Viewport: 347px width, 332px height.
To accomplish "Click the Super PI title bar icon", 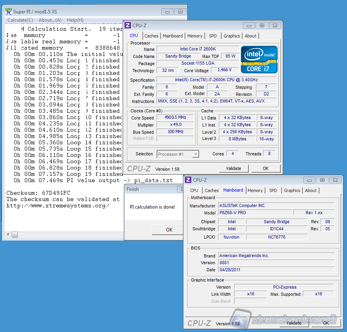I will point(9,11).
